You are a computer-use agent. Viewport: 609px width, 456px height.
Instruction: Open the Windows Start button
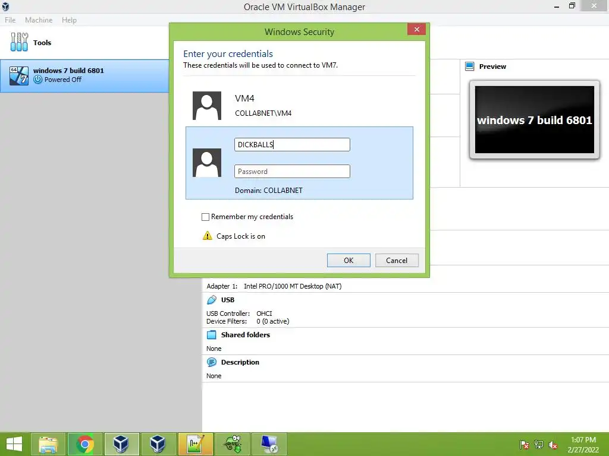[14, 444]
